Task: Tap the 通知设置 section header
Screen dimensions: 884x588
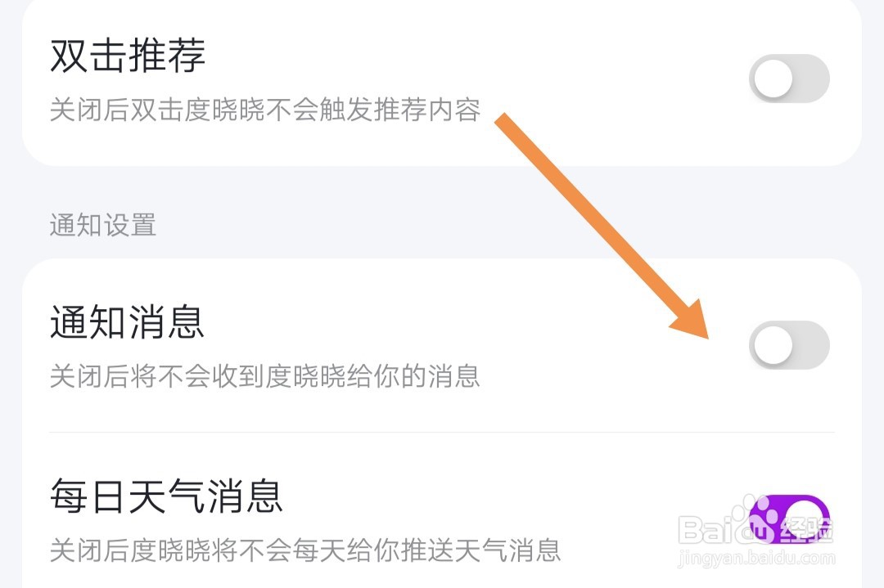Action: (102, 225)
